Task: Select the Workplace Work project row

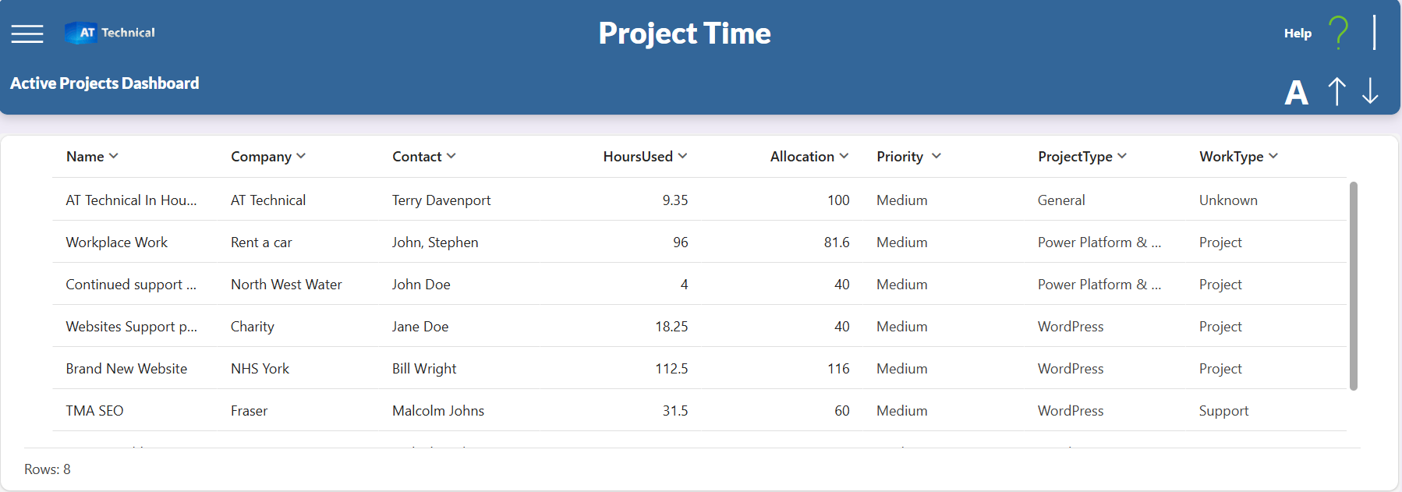Action: [699, 242]
